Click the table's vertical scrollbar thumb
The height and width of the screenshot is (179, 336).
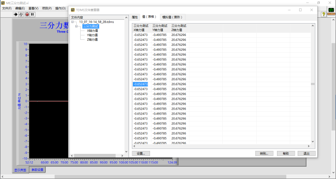pyautogui.click(x=313, y=84)
